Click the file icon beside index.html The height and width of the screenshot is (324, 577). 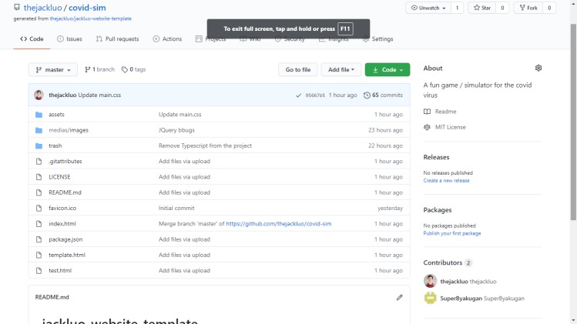(x=39, y=224)
